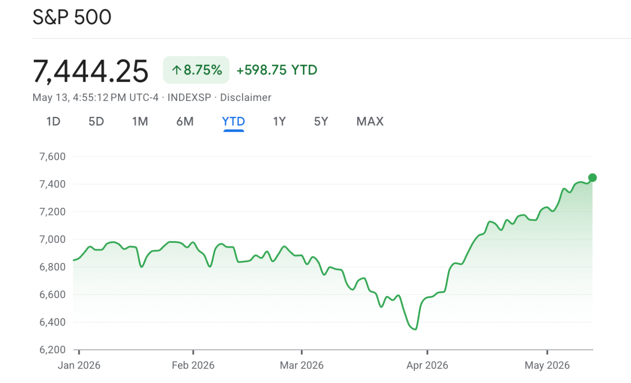Open the 6M chart range
631x383 pixels.
[x=185, y=122]
